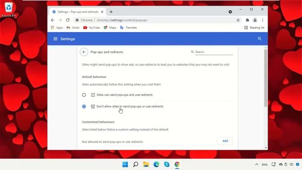The height and width of the screenshot is (170, 302).
Task: Open the Recycle Bin desktop icon
Action: click(x=8, y=9)
